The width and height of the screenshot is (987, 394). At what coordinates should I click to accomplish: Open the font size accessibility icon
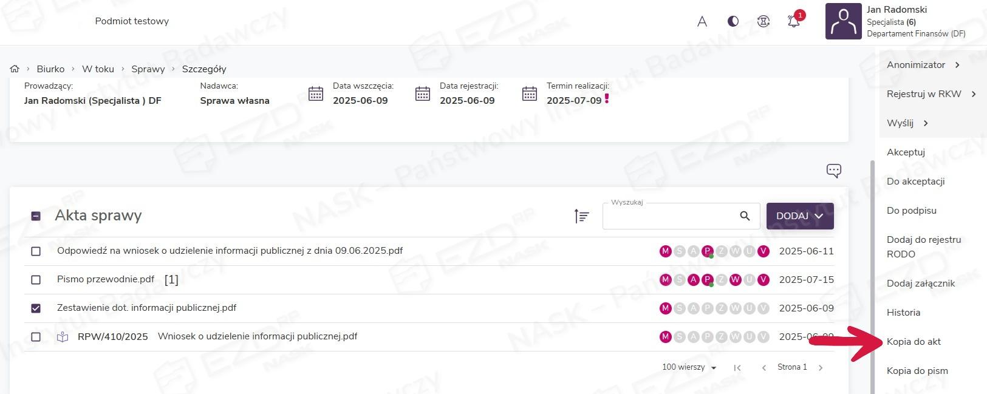[702, 21]
